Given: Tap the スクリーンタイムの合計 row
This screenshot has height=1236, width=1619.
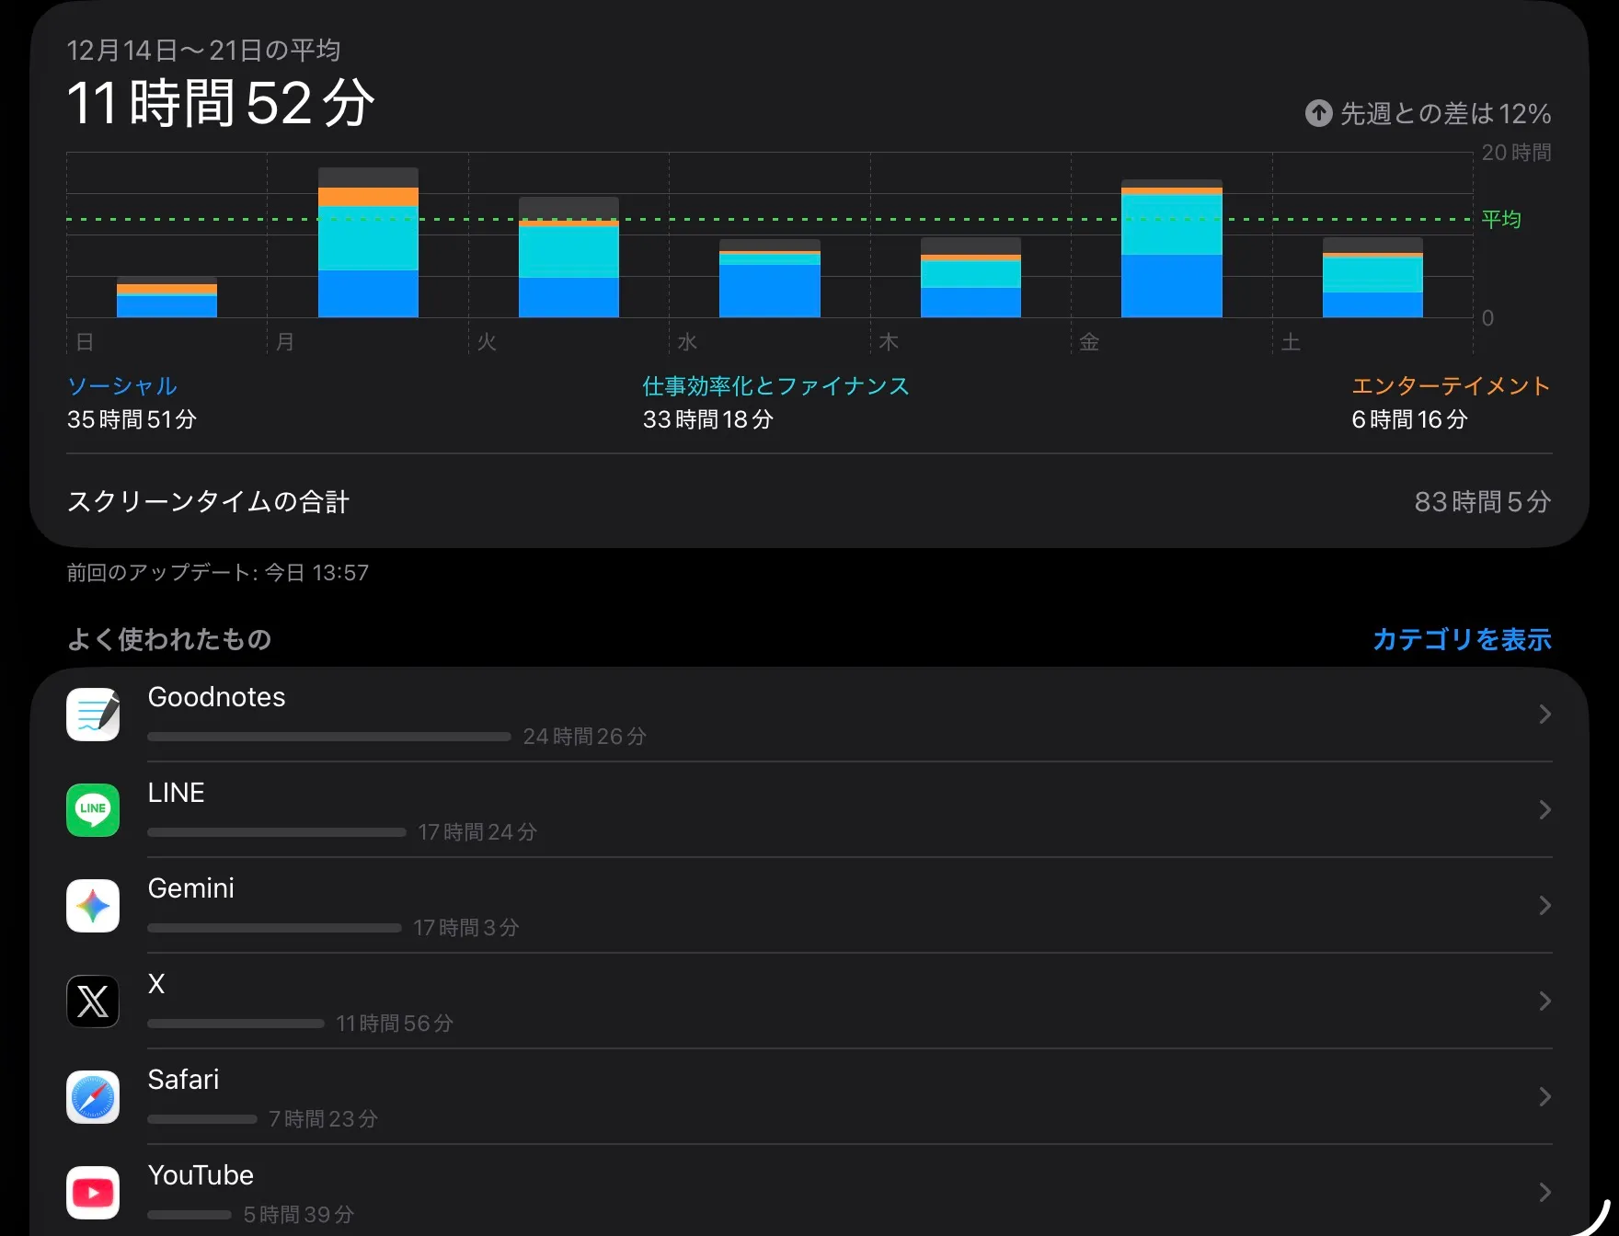Looking at the screenshot, I should (809, 502).
